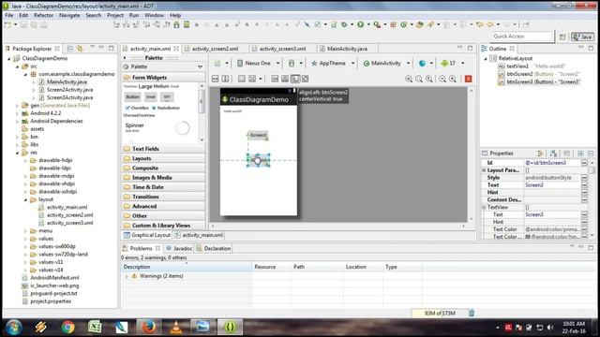Toggle the CheckBox widget in palette
This screenshot has height=337, width=600.
coord(137,108)
